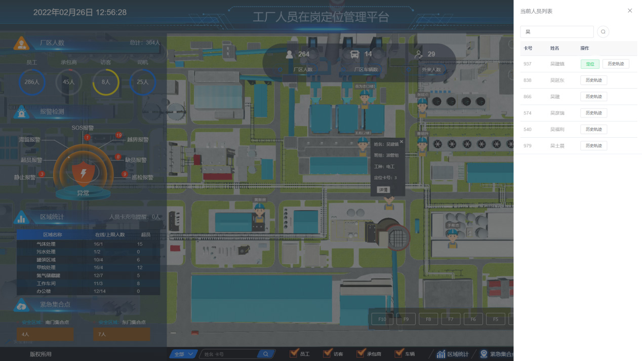Switch to floor F7
This screenshot has width=642, height=361.
[451, 319]
